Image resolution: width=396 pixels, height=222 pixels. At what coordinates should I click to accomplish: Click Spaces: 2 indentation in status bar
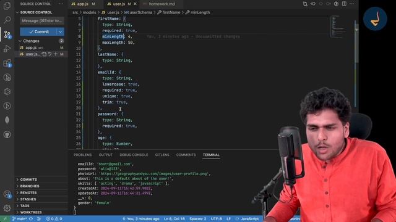[x=198, y=219]
